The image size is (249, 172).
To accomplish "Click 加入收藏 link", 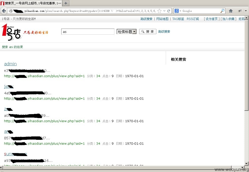I will 228,19.
